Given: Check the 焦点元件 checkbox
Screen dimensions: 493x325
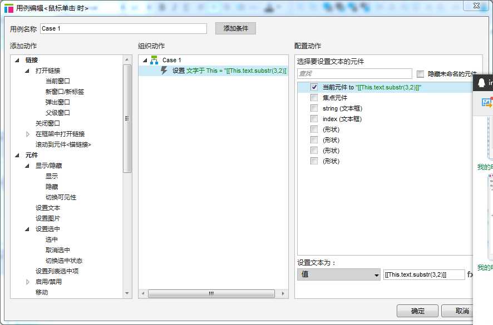Looking at the screenshot, I should click(x=314, y=98).
